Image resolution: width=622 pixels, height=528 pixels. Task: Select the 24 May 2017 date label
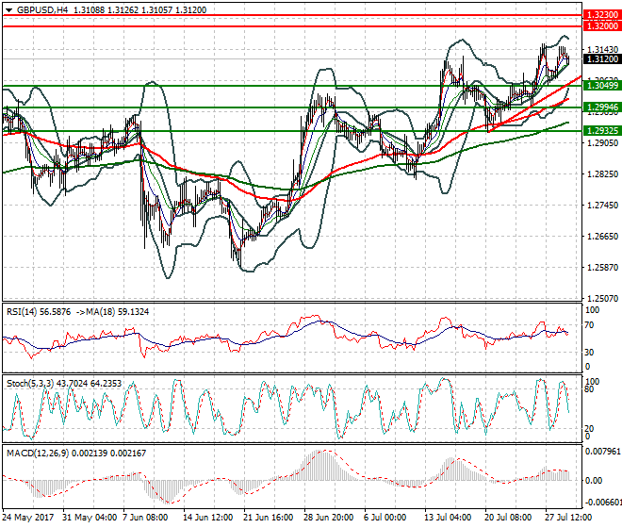(x=27, y=518)
